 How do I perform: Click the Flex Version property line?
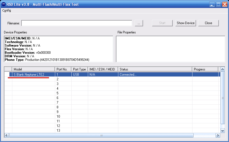click(19, 49)
